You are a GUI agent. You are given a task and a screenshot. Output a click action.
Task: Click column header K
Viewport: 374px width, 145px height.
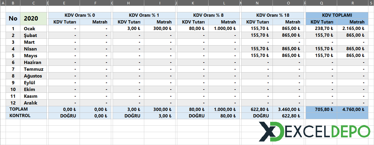click(x=192, y=3)
